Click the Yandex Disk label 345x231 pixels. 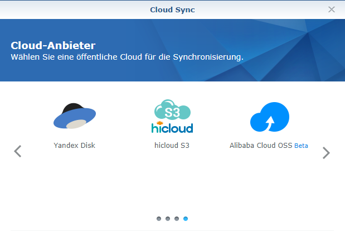click(75, 146)
